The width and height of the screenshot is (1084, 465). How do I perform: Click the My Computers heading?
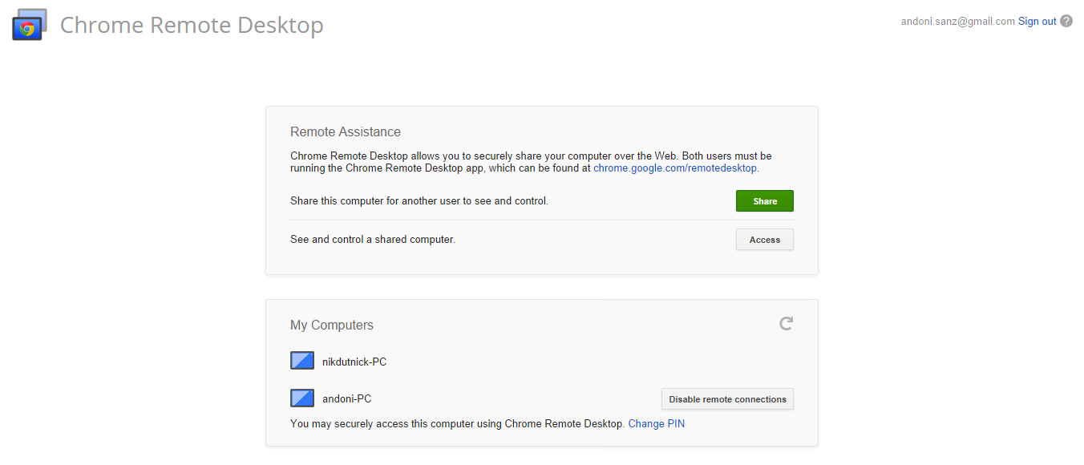point(331,325)
